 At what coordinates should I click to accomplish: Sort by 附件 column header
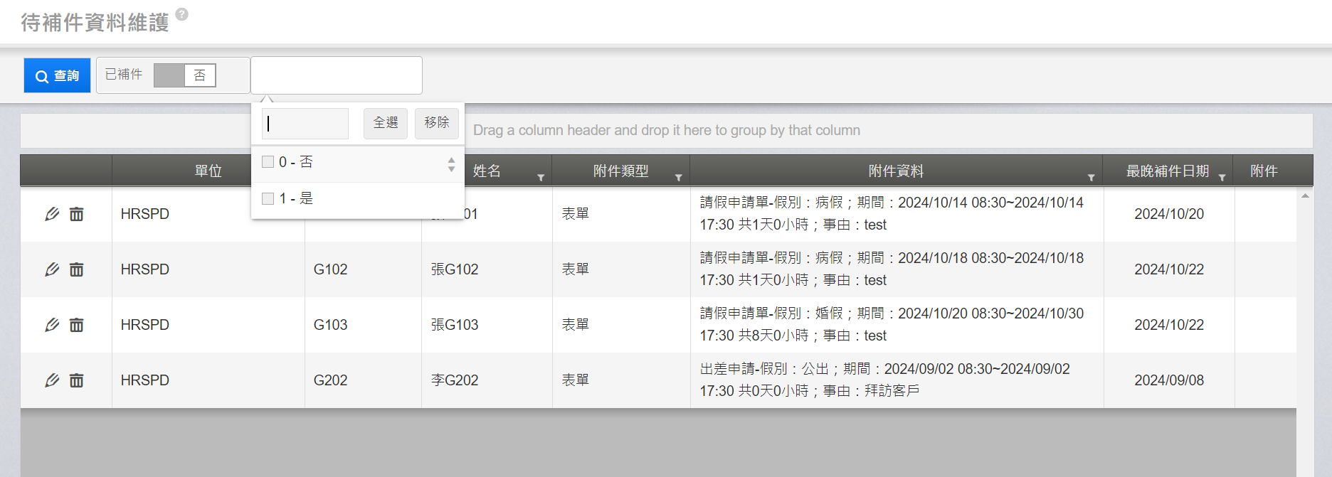(x=1264, y=171)
